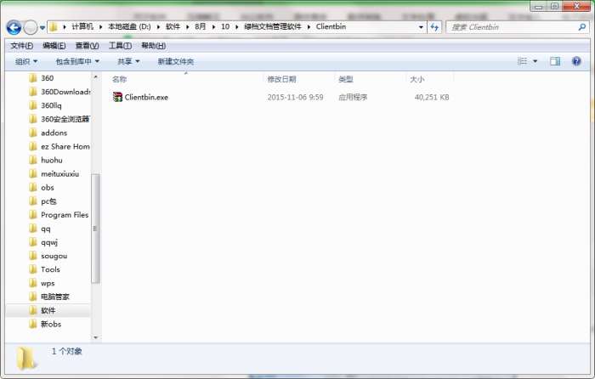Click the search magnifier icon
Viewport: 595px width, 379px height.
coord(582,27)
